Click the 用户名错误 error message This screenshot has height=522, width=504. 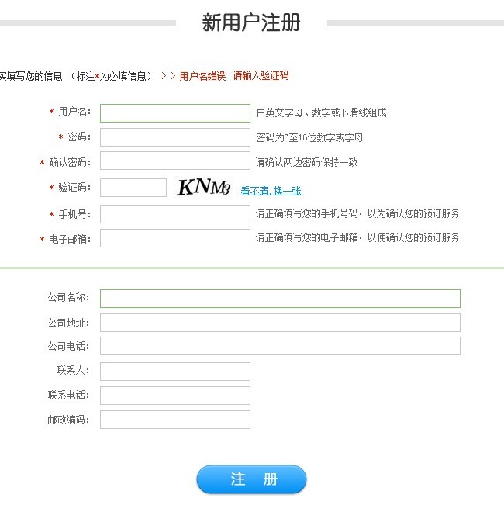pyautogui.click(x=202, y=76)
